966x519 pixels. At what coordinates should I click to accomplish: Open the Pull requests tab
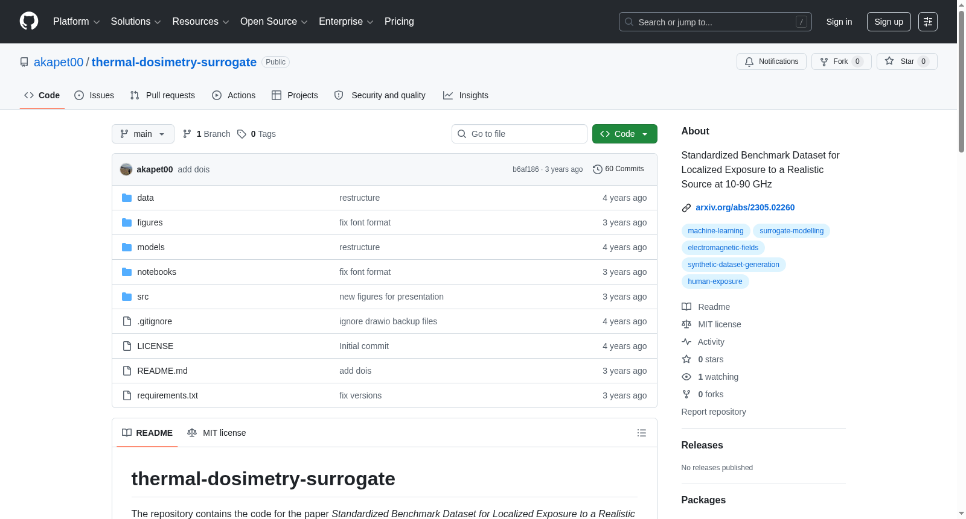pos(162,95)
